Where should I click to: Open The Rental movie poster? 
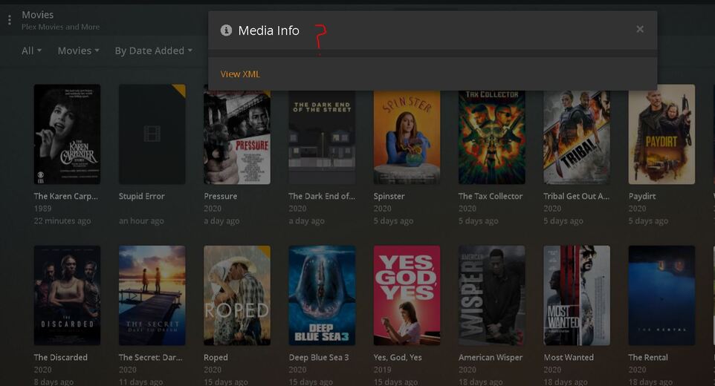(x=661, y=295)
